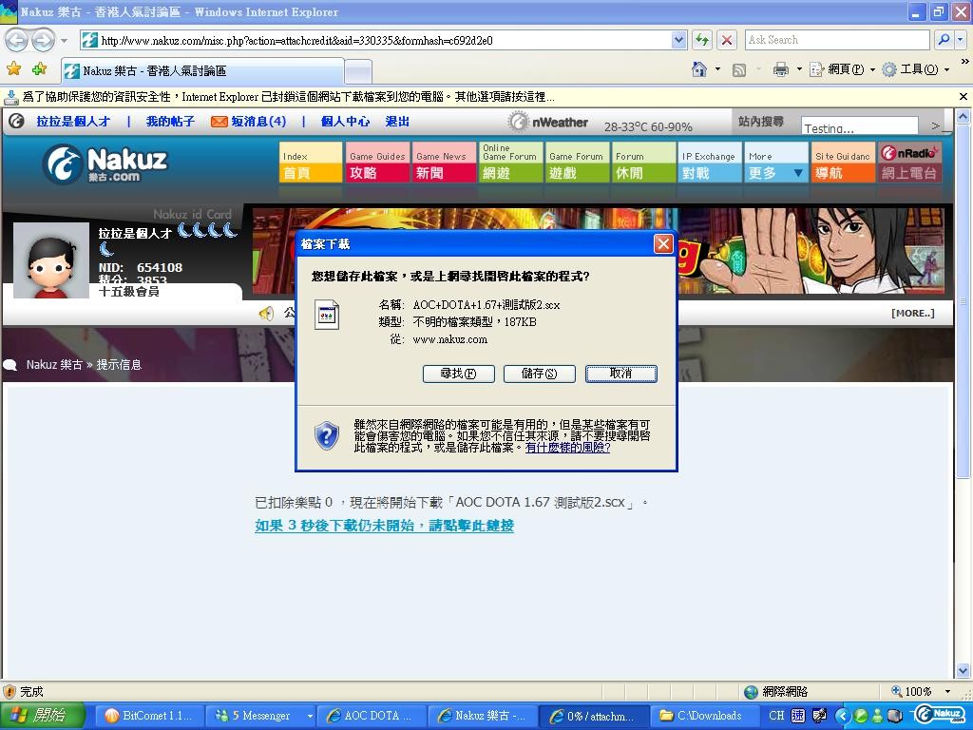Open the 有什麼樣的風險? link
973x730 pixels.
(568, 448)
